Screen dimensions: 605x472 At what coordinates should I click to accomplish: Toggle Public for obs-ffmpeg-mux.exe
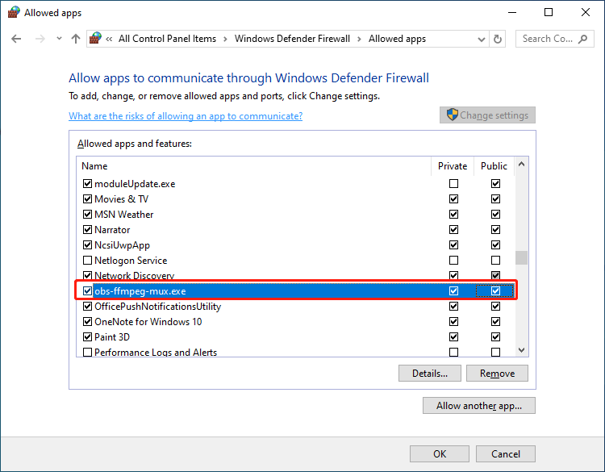(x=495, y=290)
